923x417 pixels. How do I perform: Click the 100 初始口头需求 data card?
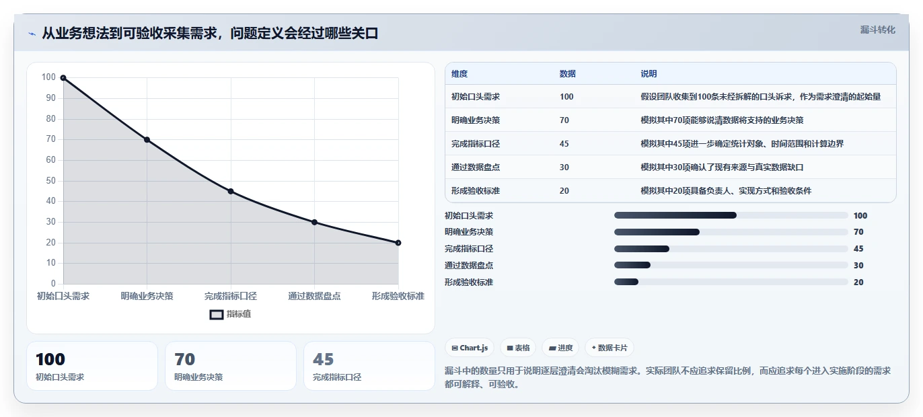(x=92, y=366)
